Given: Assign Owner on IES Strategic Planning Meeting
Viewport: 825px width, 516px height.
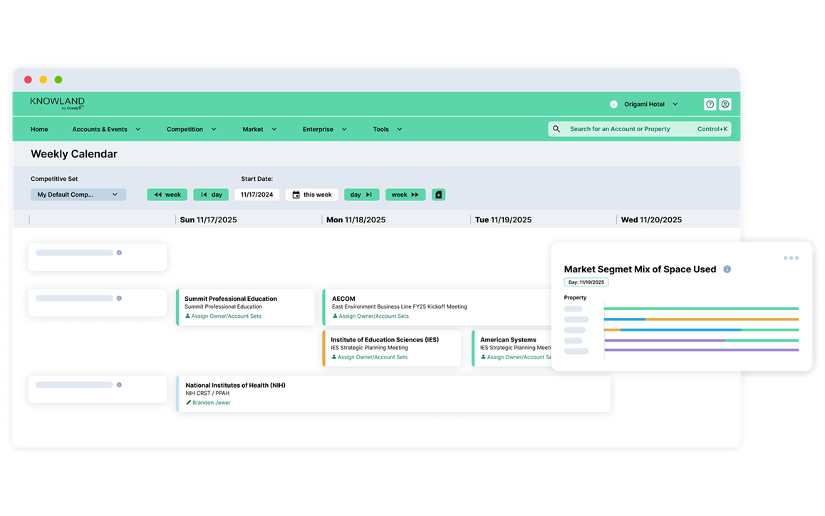Looking at the screenshot, I should point(373,357).
